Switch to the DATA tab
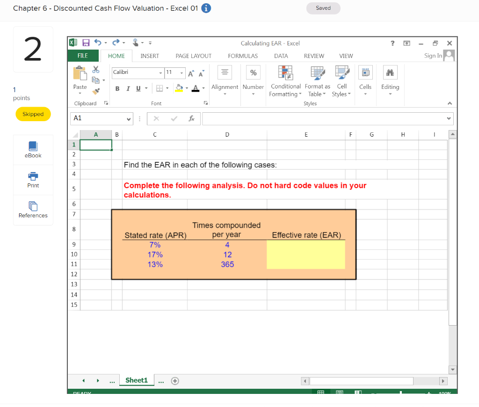This screenshot has height=407, width=479. 281,56
